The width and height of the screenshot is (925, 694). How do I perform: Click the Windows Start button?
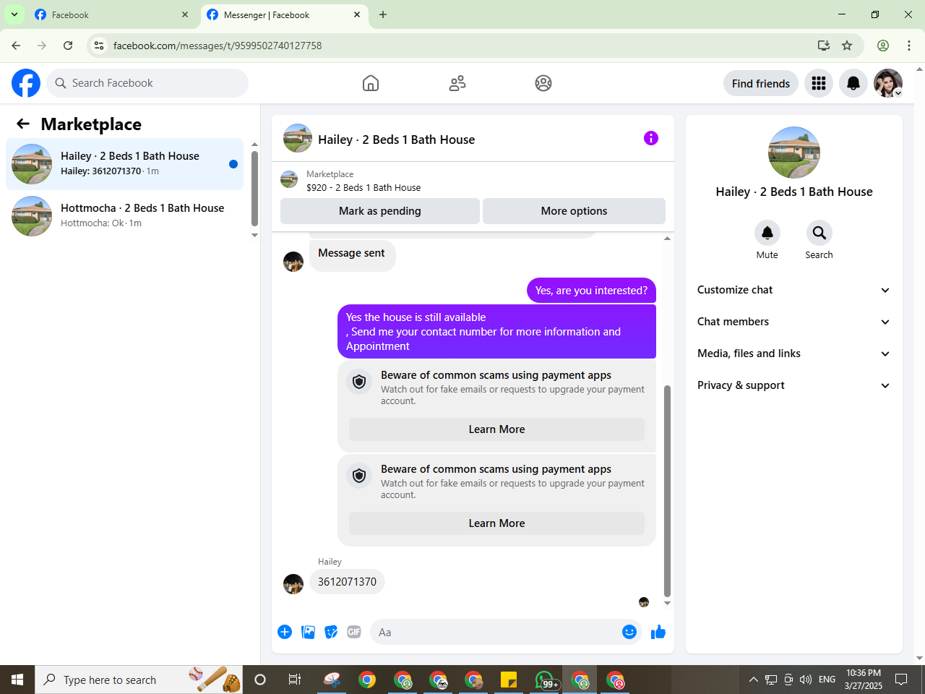17,680
